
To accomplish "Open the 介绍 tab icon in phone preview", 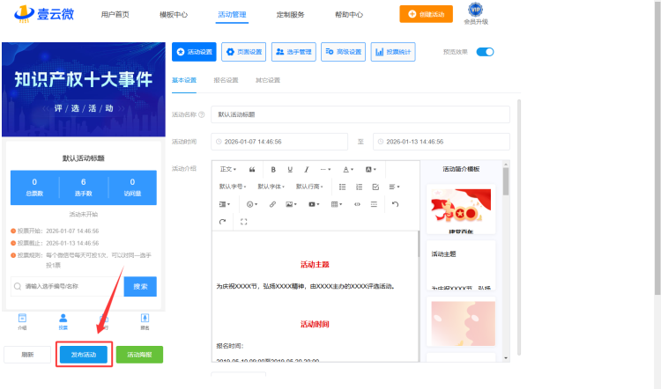I will click(23, 320).
